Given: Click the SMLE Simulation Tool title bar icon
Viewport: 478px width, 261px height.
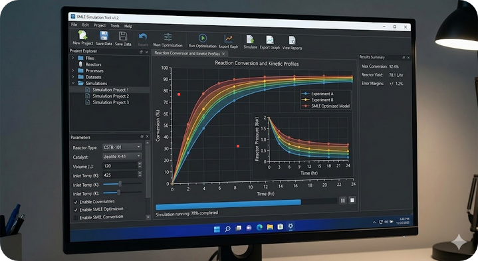Looking at the screenshot, I should click(x=73, y=16).
